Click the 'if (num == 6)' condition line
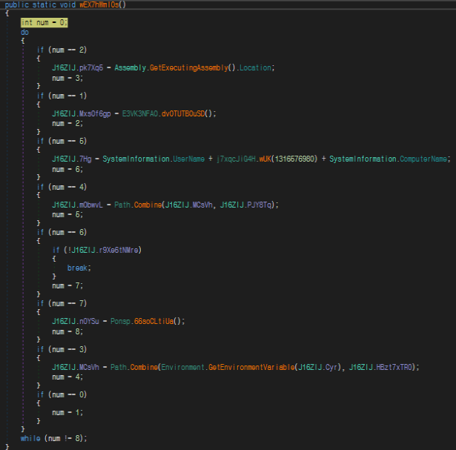Image resolution: width=456 pixels, height=450 pixels. pyautogui.click(x=62, y=233)
